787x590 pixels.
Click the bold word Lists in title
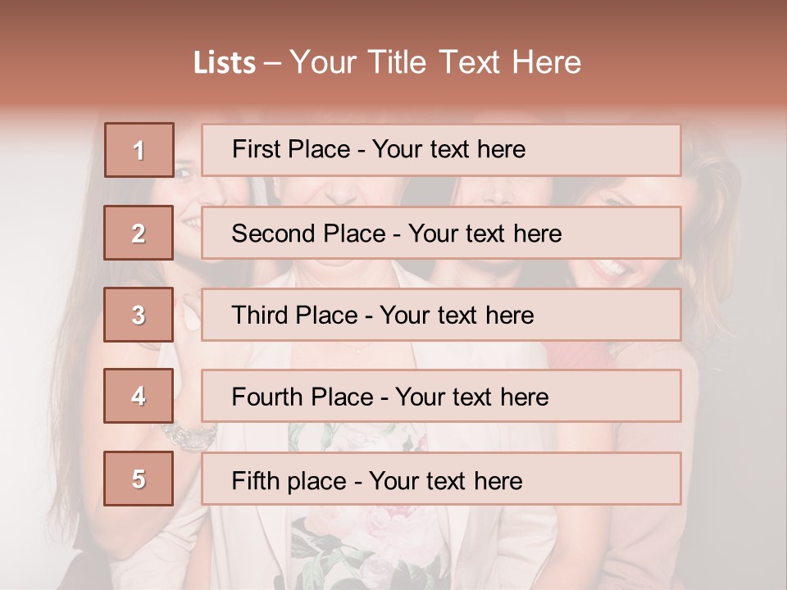pyautogui.click(x=225, y=63)
